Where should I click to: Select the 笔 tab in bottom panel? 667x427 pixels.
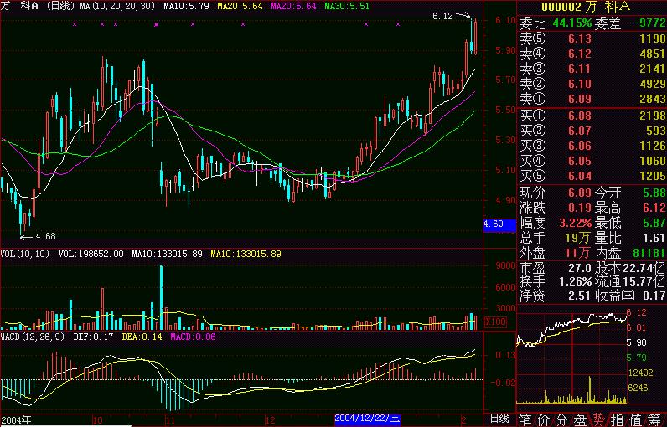525,419
